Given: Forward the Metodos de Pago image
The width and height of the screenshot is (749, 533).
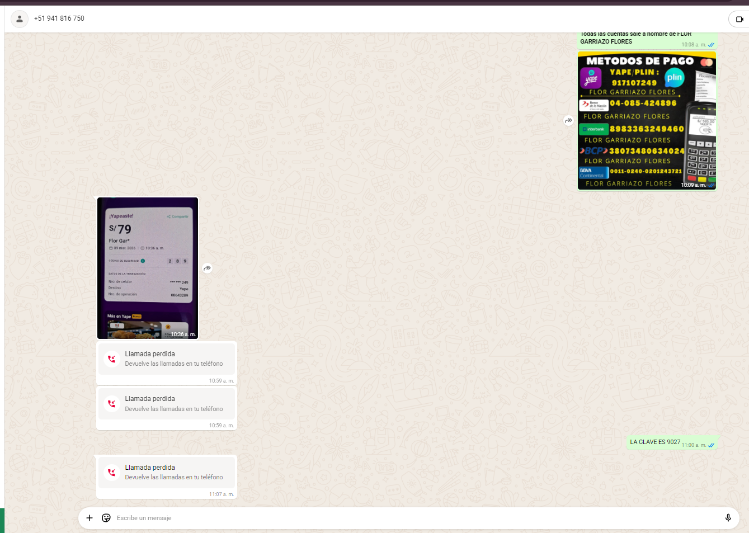Looking at the screenshot, I should pos(568,120).
